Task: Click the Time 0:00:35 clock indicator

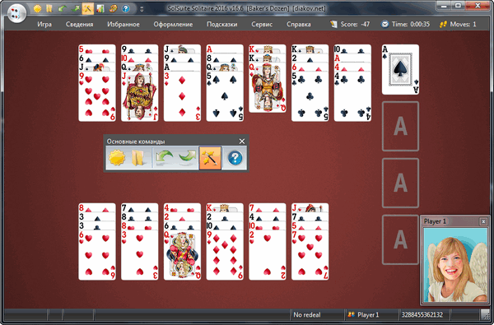Action: coord(405,24)
